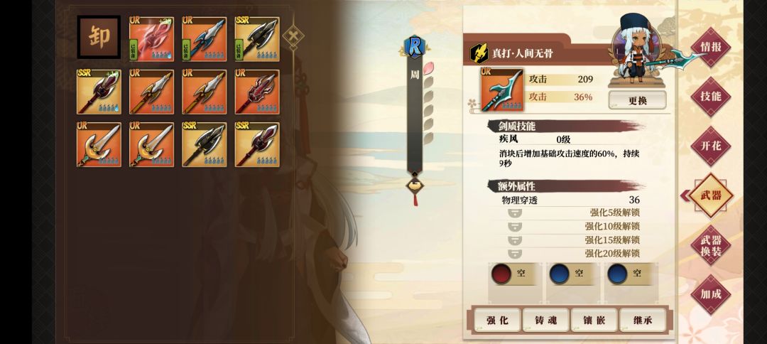
Task: Choose the UR dark red flame blade
Action: tap(257, 92)
